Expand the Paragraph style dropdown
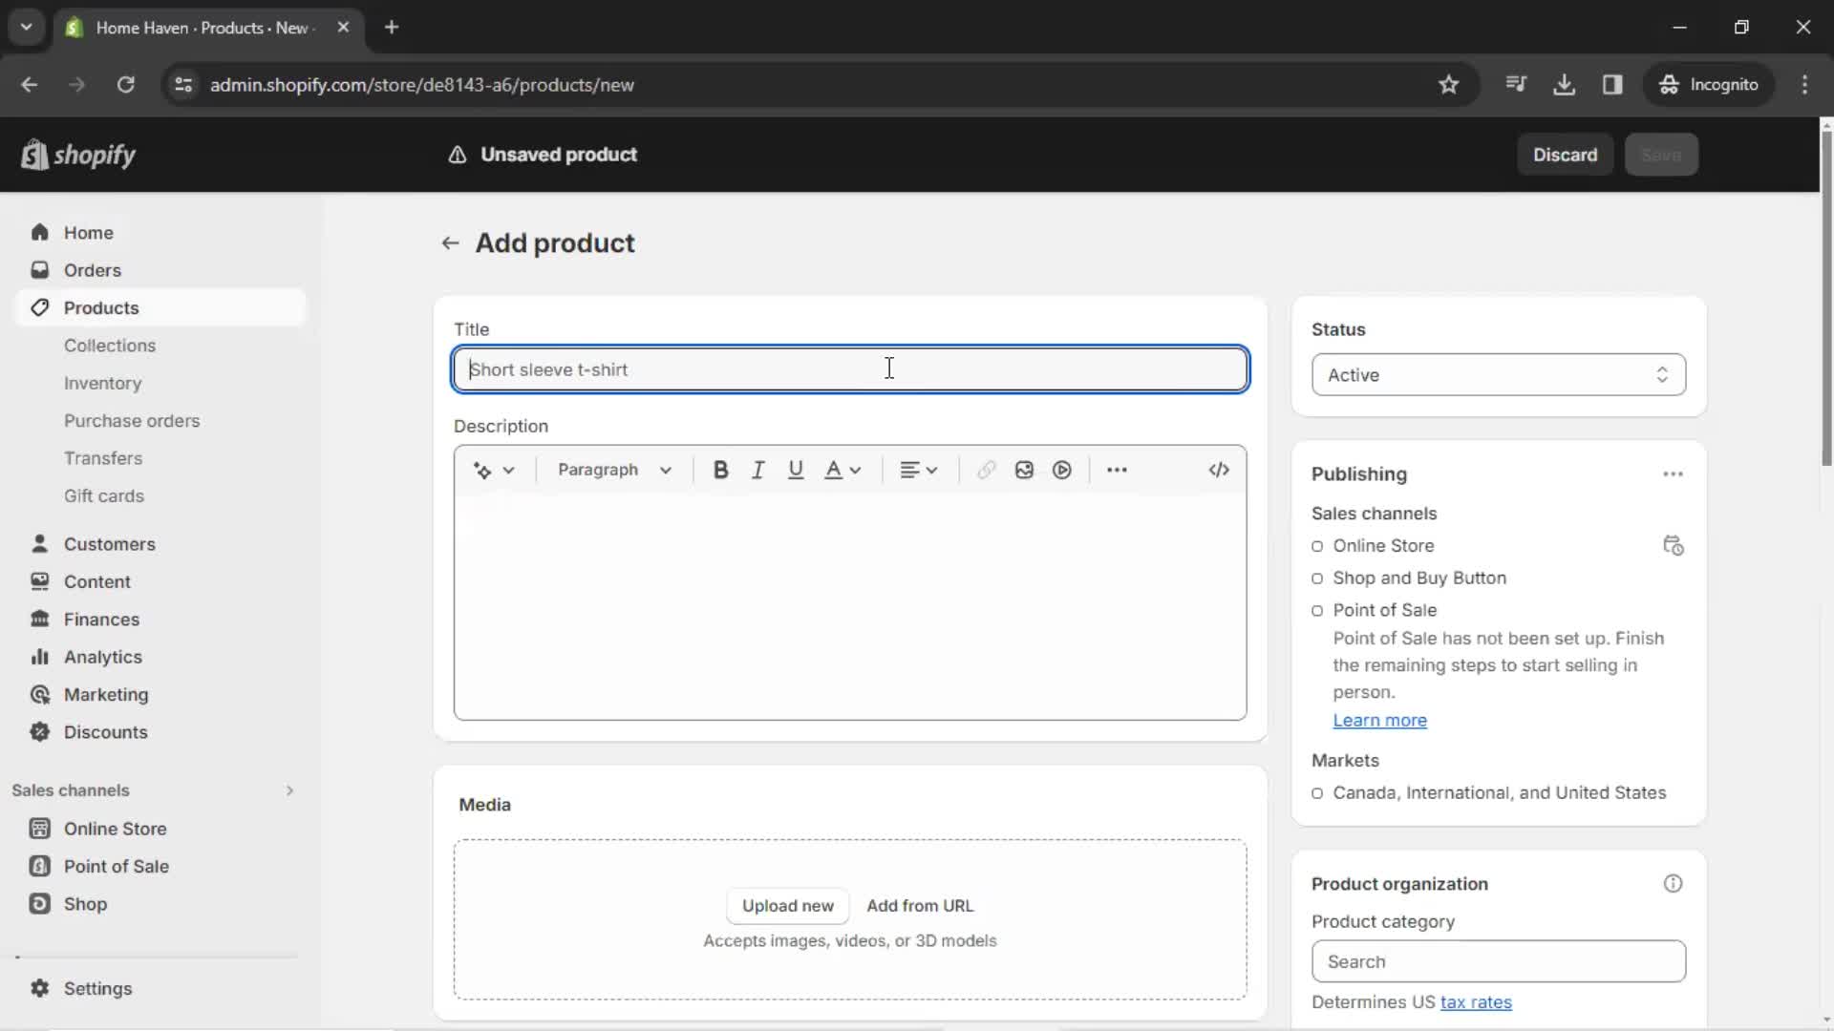This screenshot has width=1834, height=1031. 611,470
